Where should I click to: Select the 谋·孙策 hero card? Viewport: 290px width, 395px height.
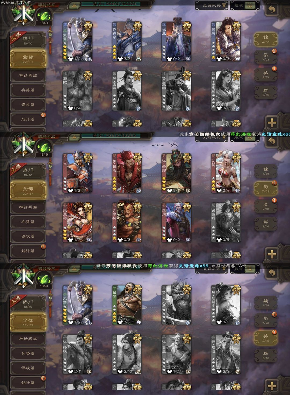(127, 354)
